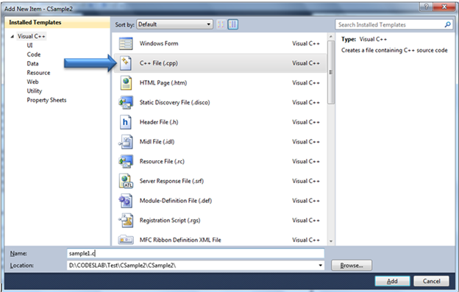Select 'Server Response File (.srf)' text
This screenshot has height=292, width=459.
[171, 181]
